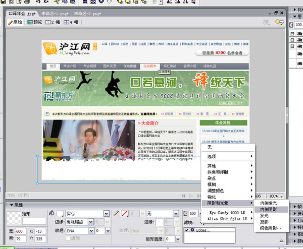Select 内侧发光 (Inner Glow)

point(271,203)
